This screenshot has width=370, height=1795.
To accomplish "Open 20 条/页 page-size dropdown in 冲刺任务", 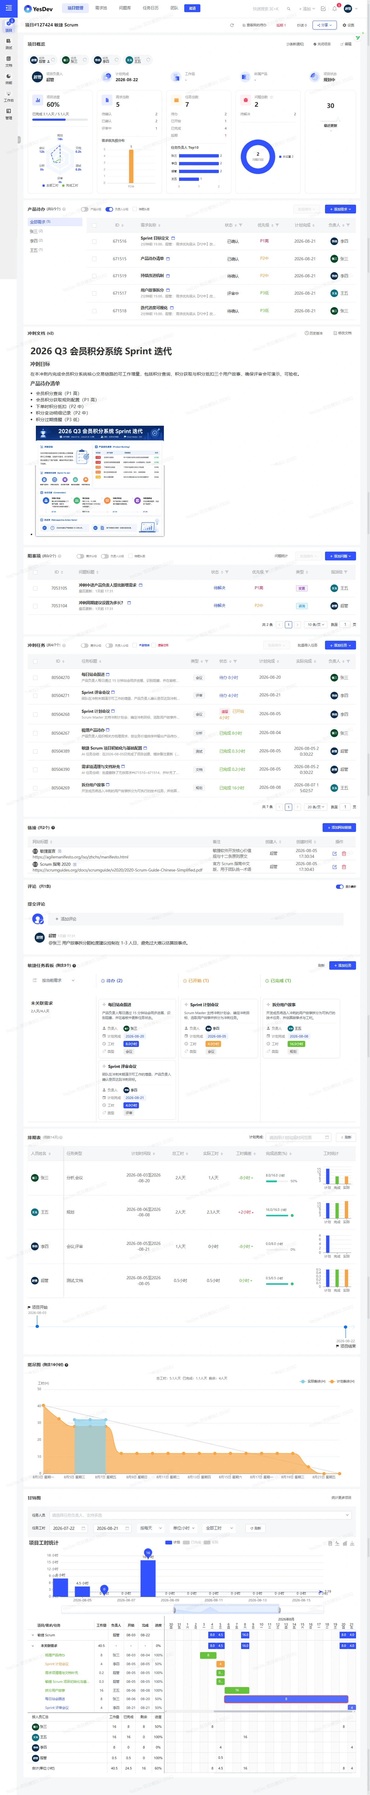I will pyautogui.click(x=315, y=807).
